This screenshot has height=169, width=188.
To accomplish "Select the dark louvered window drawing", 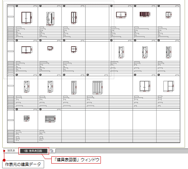I will point(145,14).
